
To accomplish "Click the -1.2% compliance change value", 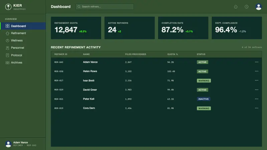I will coord(243,31).
